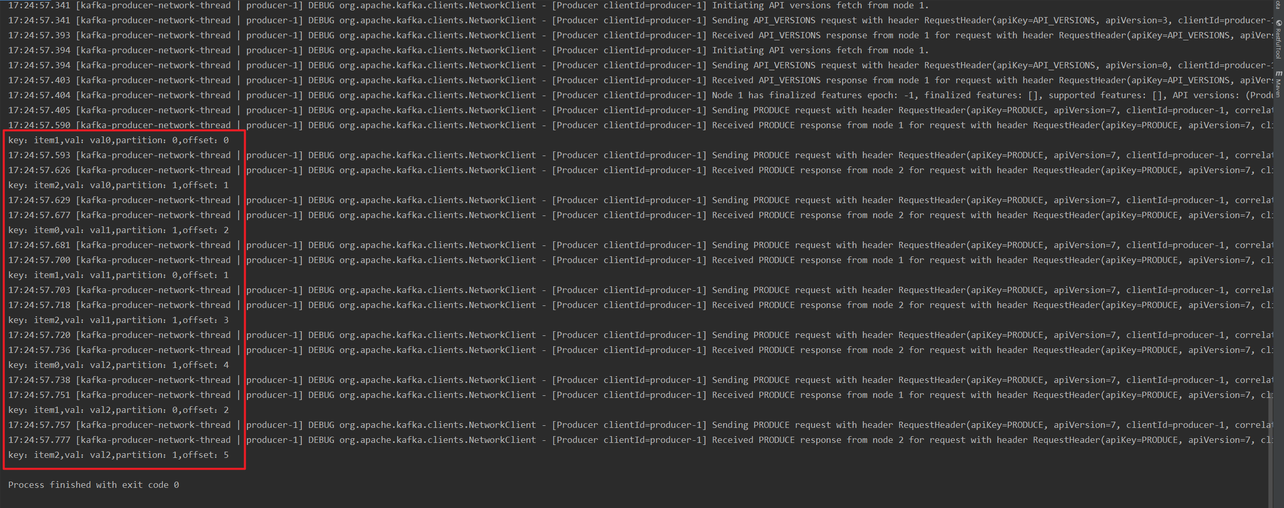Viewport: 1284px width, 508px height.
Task: Click the log line timestamped 17:24:57.681
Action: tap(640, 245)
